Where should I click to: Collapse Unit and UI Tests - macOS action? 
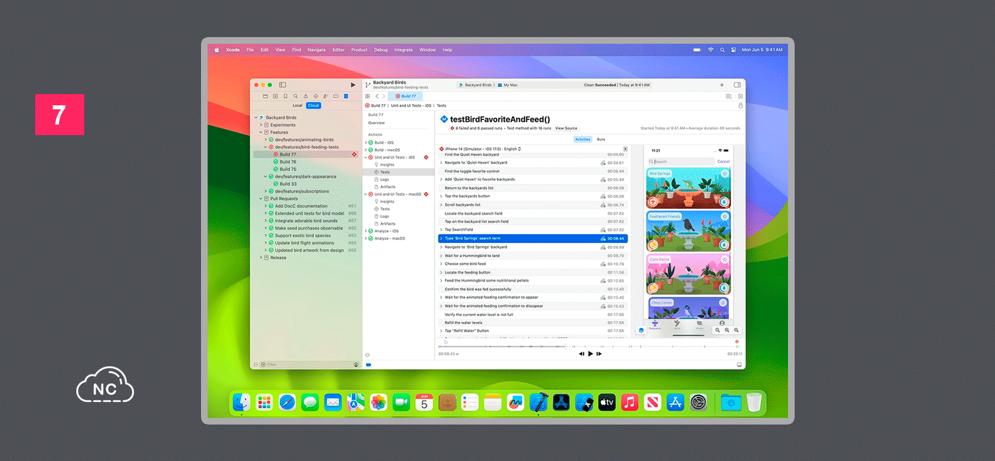[365, 194]
